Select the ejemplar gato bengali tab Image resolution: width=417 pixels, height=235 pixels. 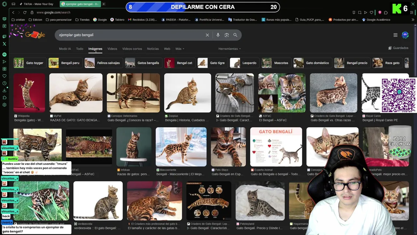tap(80, 4)
